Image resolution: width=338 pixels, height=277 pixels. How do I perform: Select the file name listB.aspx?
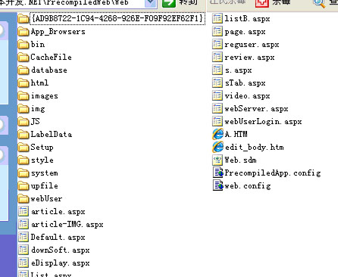pos(247,19)
